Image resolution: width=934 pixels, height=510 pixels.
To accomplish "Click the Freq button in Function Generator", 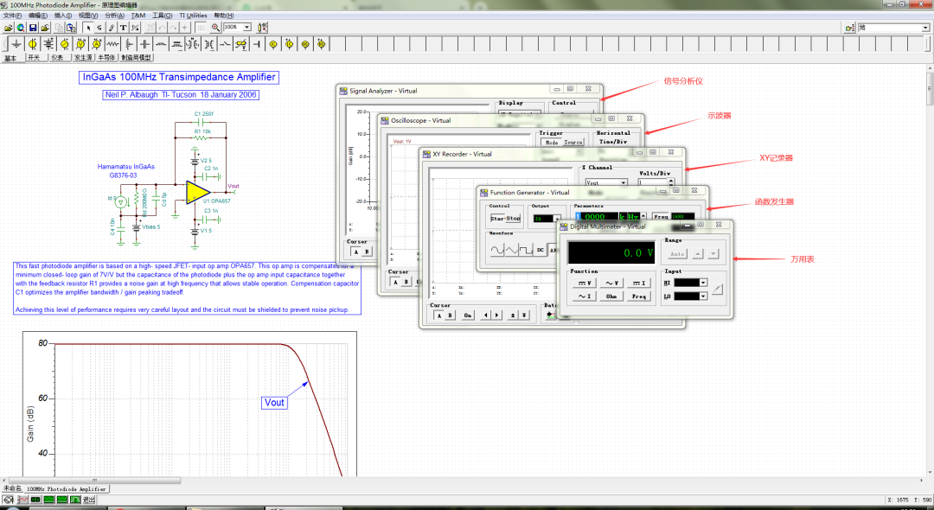I will click(x=661, y=217).
